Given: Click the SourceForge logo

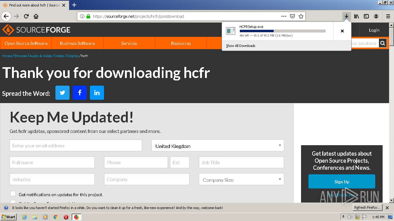Looking at the screenshot, I should click(36, 30).
